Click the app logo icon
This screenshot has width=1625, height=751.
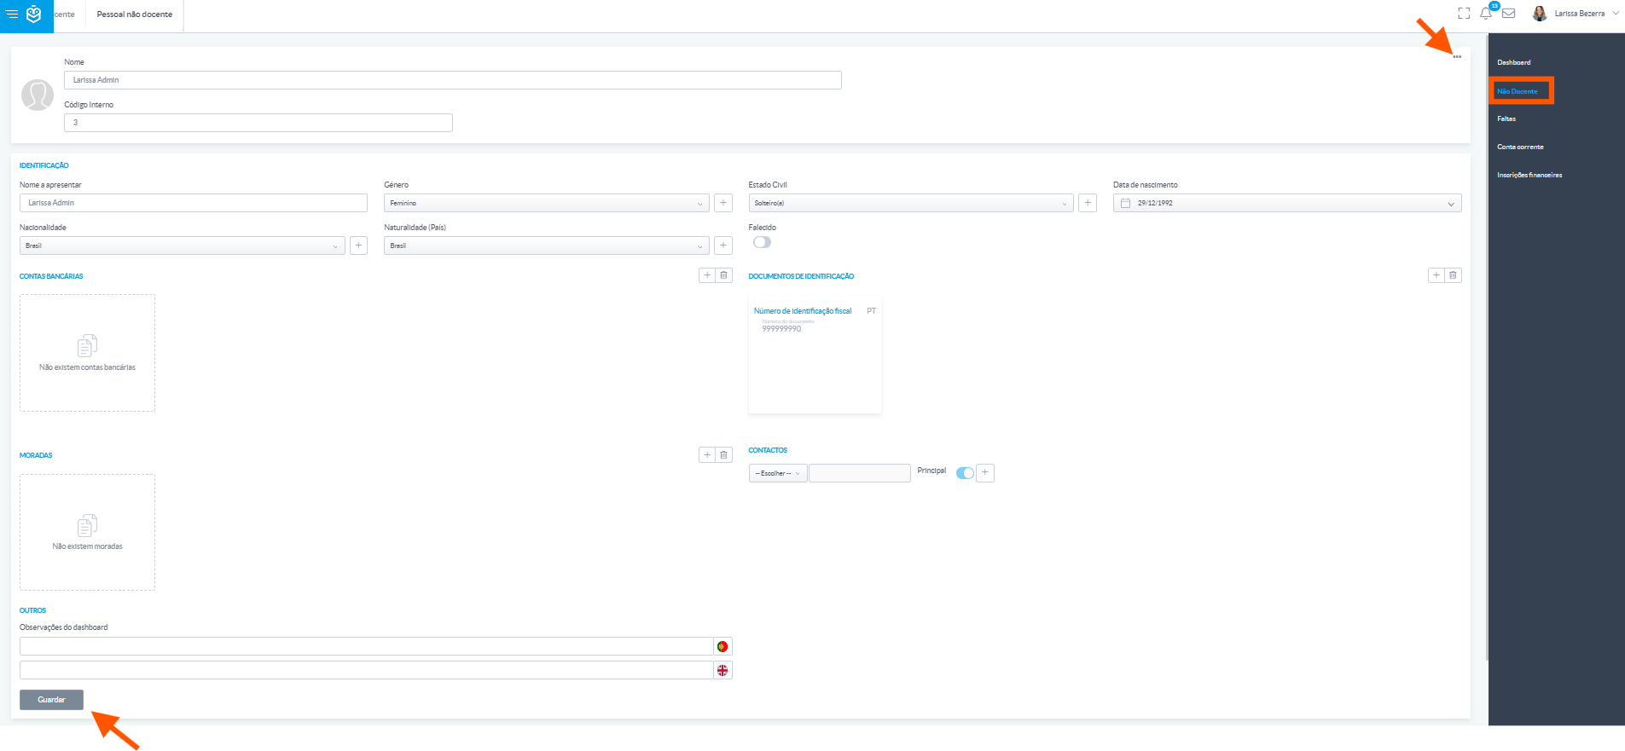click(x=34, y=14)
